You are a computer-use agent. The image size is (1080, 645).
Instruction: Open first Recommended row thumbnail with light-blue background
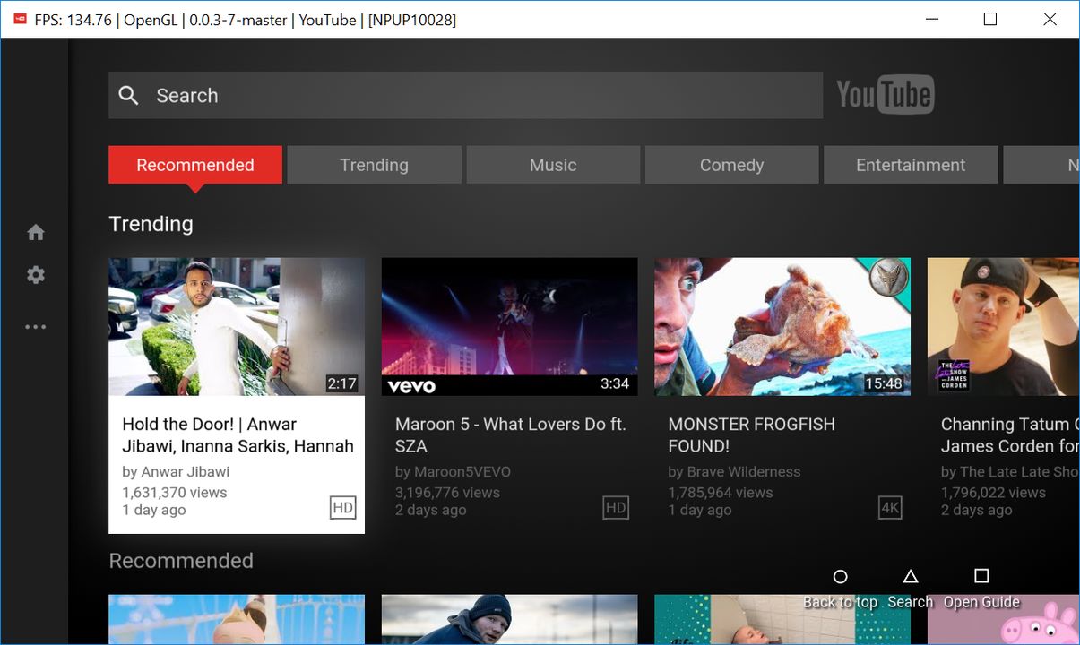coord(237,620)
